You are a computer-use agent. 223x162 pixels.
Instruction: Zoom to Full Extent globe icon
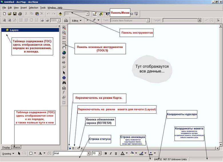(x=64, y=53)
